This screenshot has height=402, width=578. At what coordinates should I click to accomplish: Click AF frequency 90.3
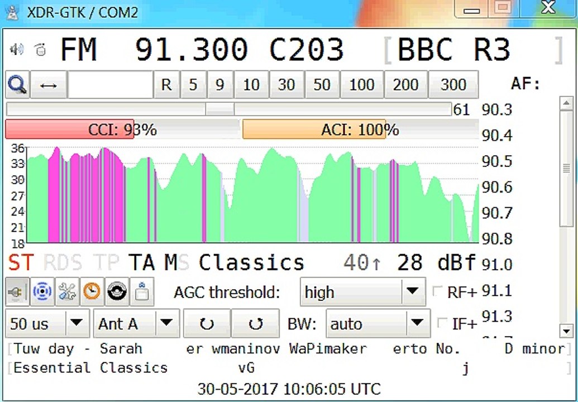[x=497, y=109]
